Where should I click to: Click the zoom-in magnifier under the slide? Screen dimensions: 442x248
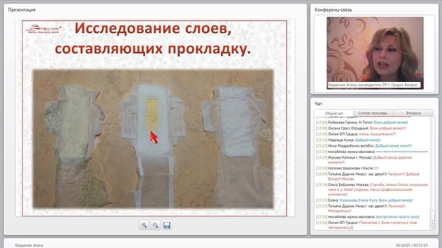(144, 225)
